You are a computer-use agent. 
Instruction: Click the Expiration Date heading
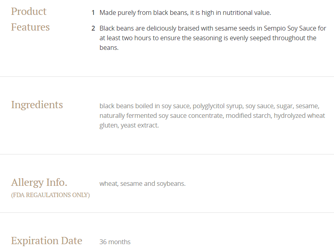coord(47,241)
